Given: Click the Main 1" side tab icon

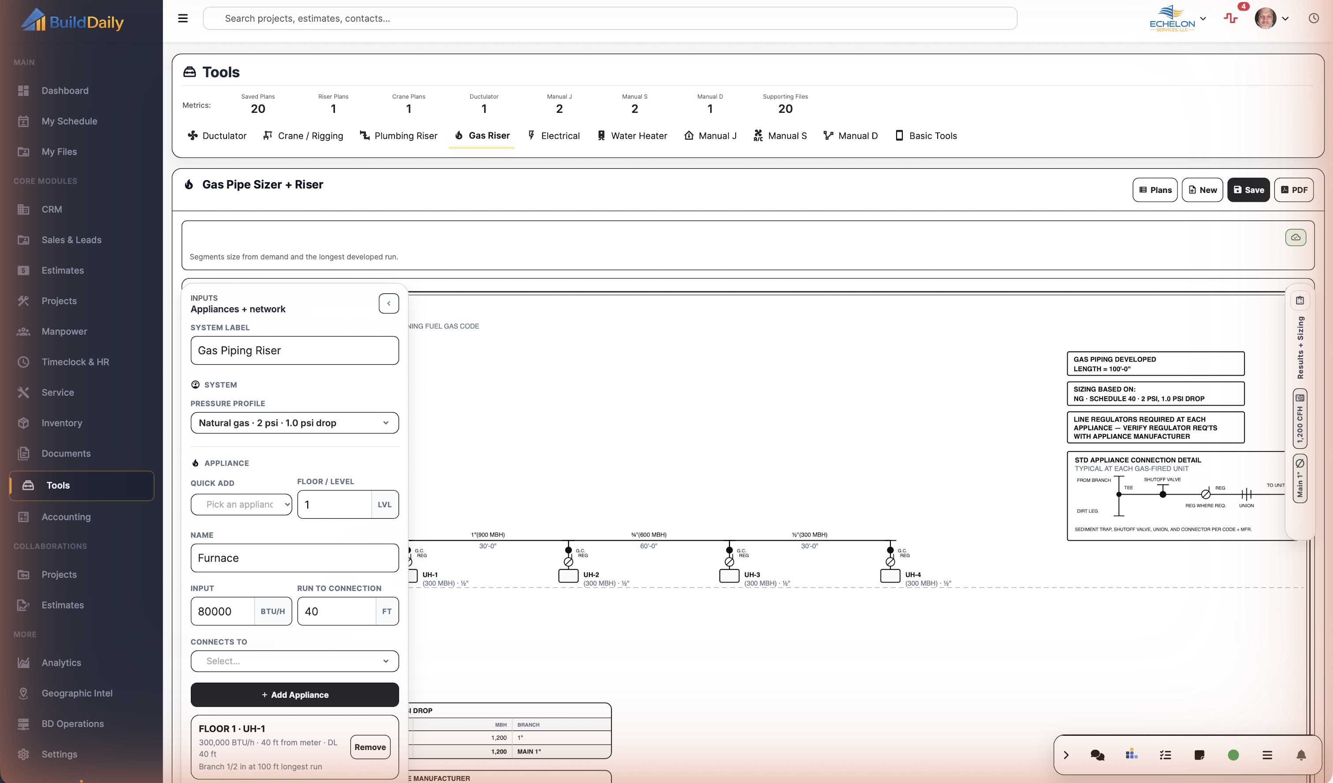Looking at the screenshot, I should coord(1300,463).
